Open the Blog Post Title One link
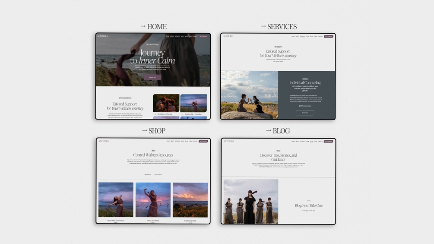Image resolution: width=434 pixels, height=244 pixels. [309, 205]
